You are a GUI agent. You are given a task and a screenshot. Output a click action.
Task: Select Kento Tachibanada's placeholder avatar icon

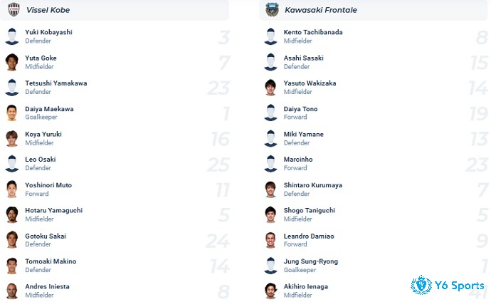(x=270, y=36)
